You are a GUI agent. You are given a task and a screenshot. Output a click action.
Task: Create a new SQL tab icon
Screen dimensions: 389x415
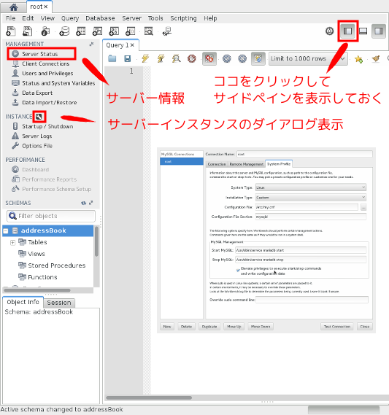click(x=11, y=31)
